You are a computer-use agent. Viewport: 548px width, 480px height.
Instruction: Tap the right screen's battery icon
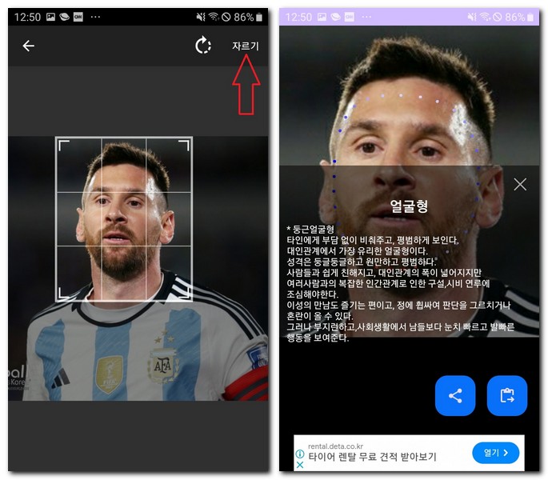530,17
